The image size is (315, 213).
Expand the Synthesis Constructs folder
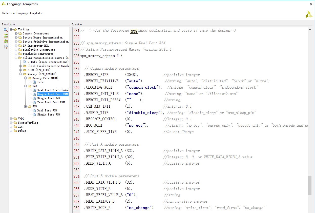(x=16, y=54)
